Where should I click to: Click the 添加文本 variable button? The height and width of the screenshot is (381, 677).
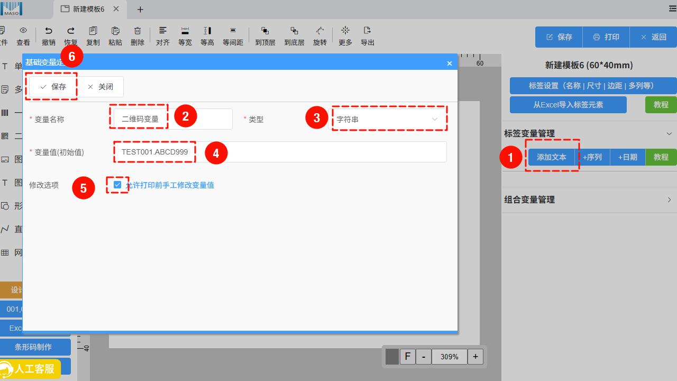click(551, 157)
